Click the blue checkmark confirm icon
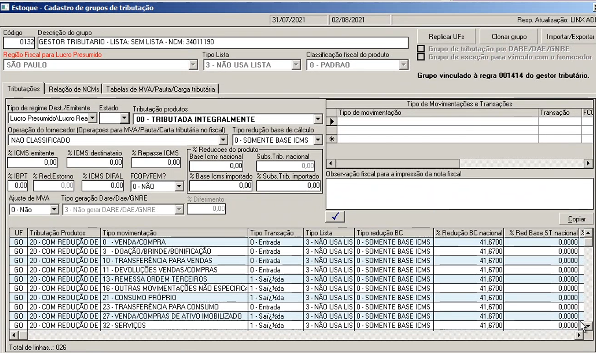This screenshot has height=353, width=596. click(335, 217)
